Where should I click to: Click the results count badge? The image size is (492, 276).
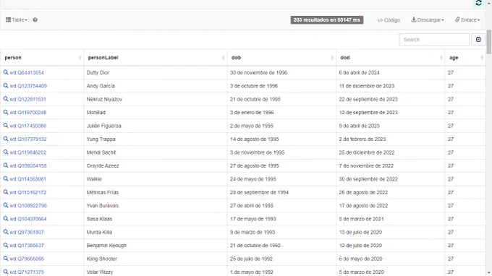[x=326, y=20]
